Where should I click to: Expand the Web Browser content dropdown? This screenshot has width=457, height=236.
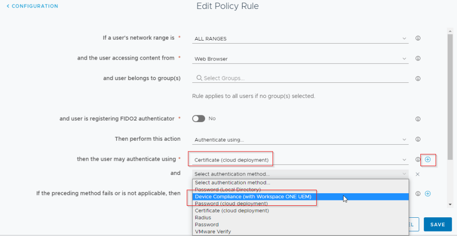(300, 59)
